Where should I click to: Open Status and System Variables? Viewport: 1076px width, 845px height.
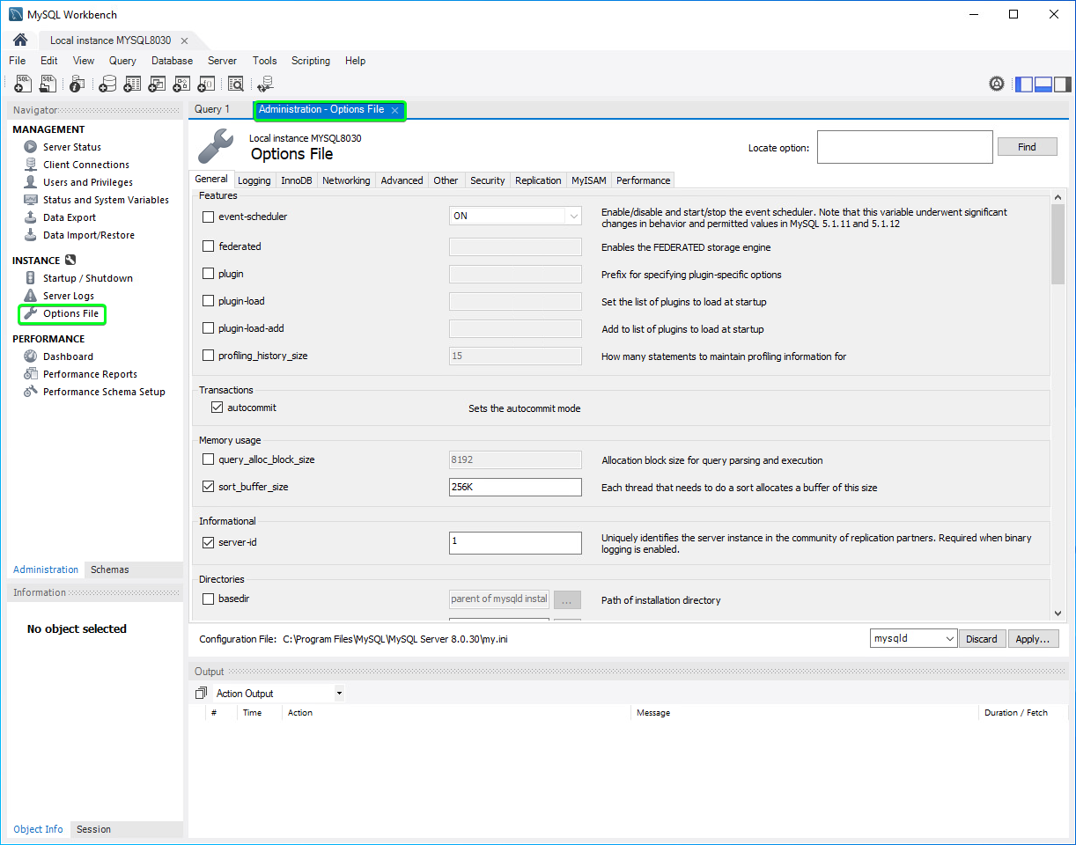pos(106,200)
